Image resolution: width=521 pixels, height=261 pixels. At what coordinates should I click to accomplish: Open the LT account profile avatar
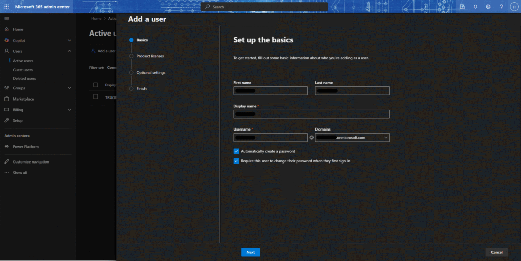513,7
